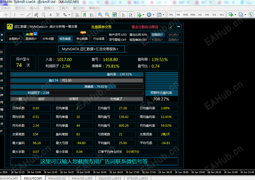Click the 利润因子 2.94 progress bar
Viewport: 255px width, 180px height.
coord(77,93)
